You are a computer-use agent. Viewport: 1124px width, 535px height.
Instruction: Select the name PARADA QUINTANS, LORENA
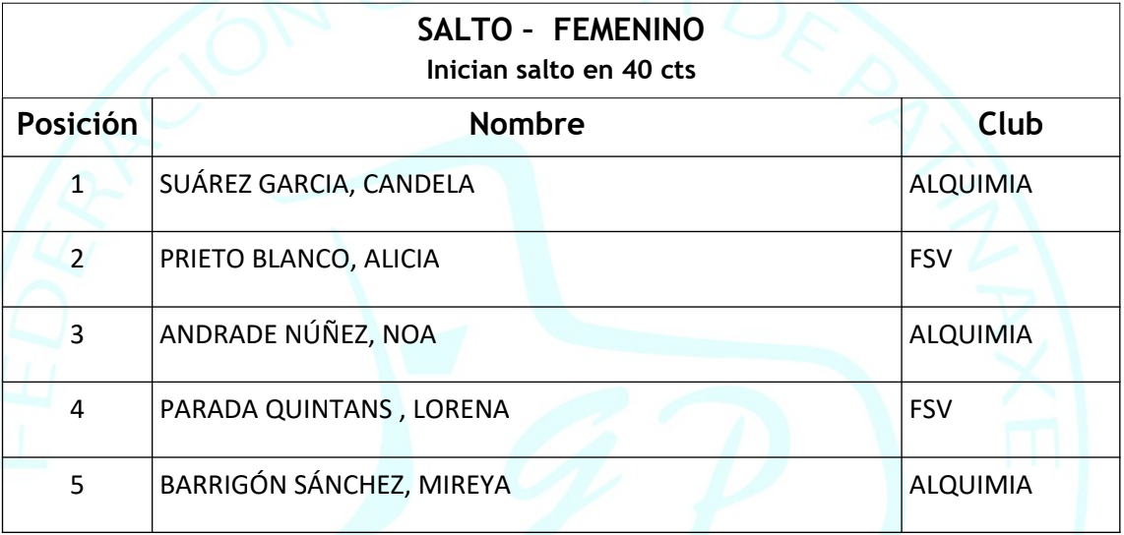[x=334, y=410]
